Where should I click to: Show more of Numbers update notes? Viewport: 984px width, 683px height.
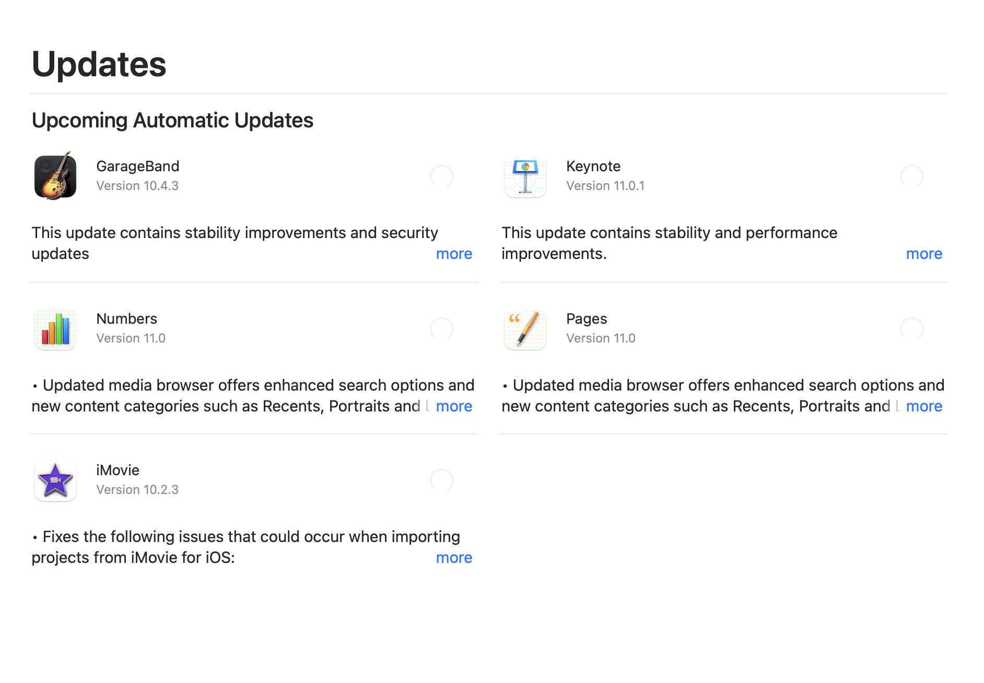pyautogui.click(x=454, y=406)
